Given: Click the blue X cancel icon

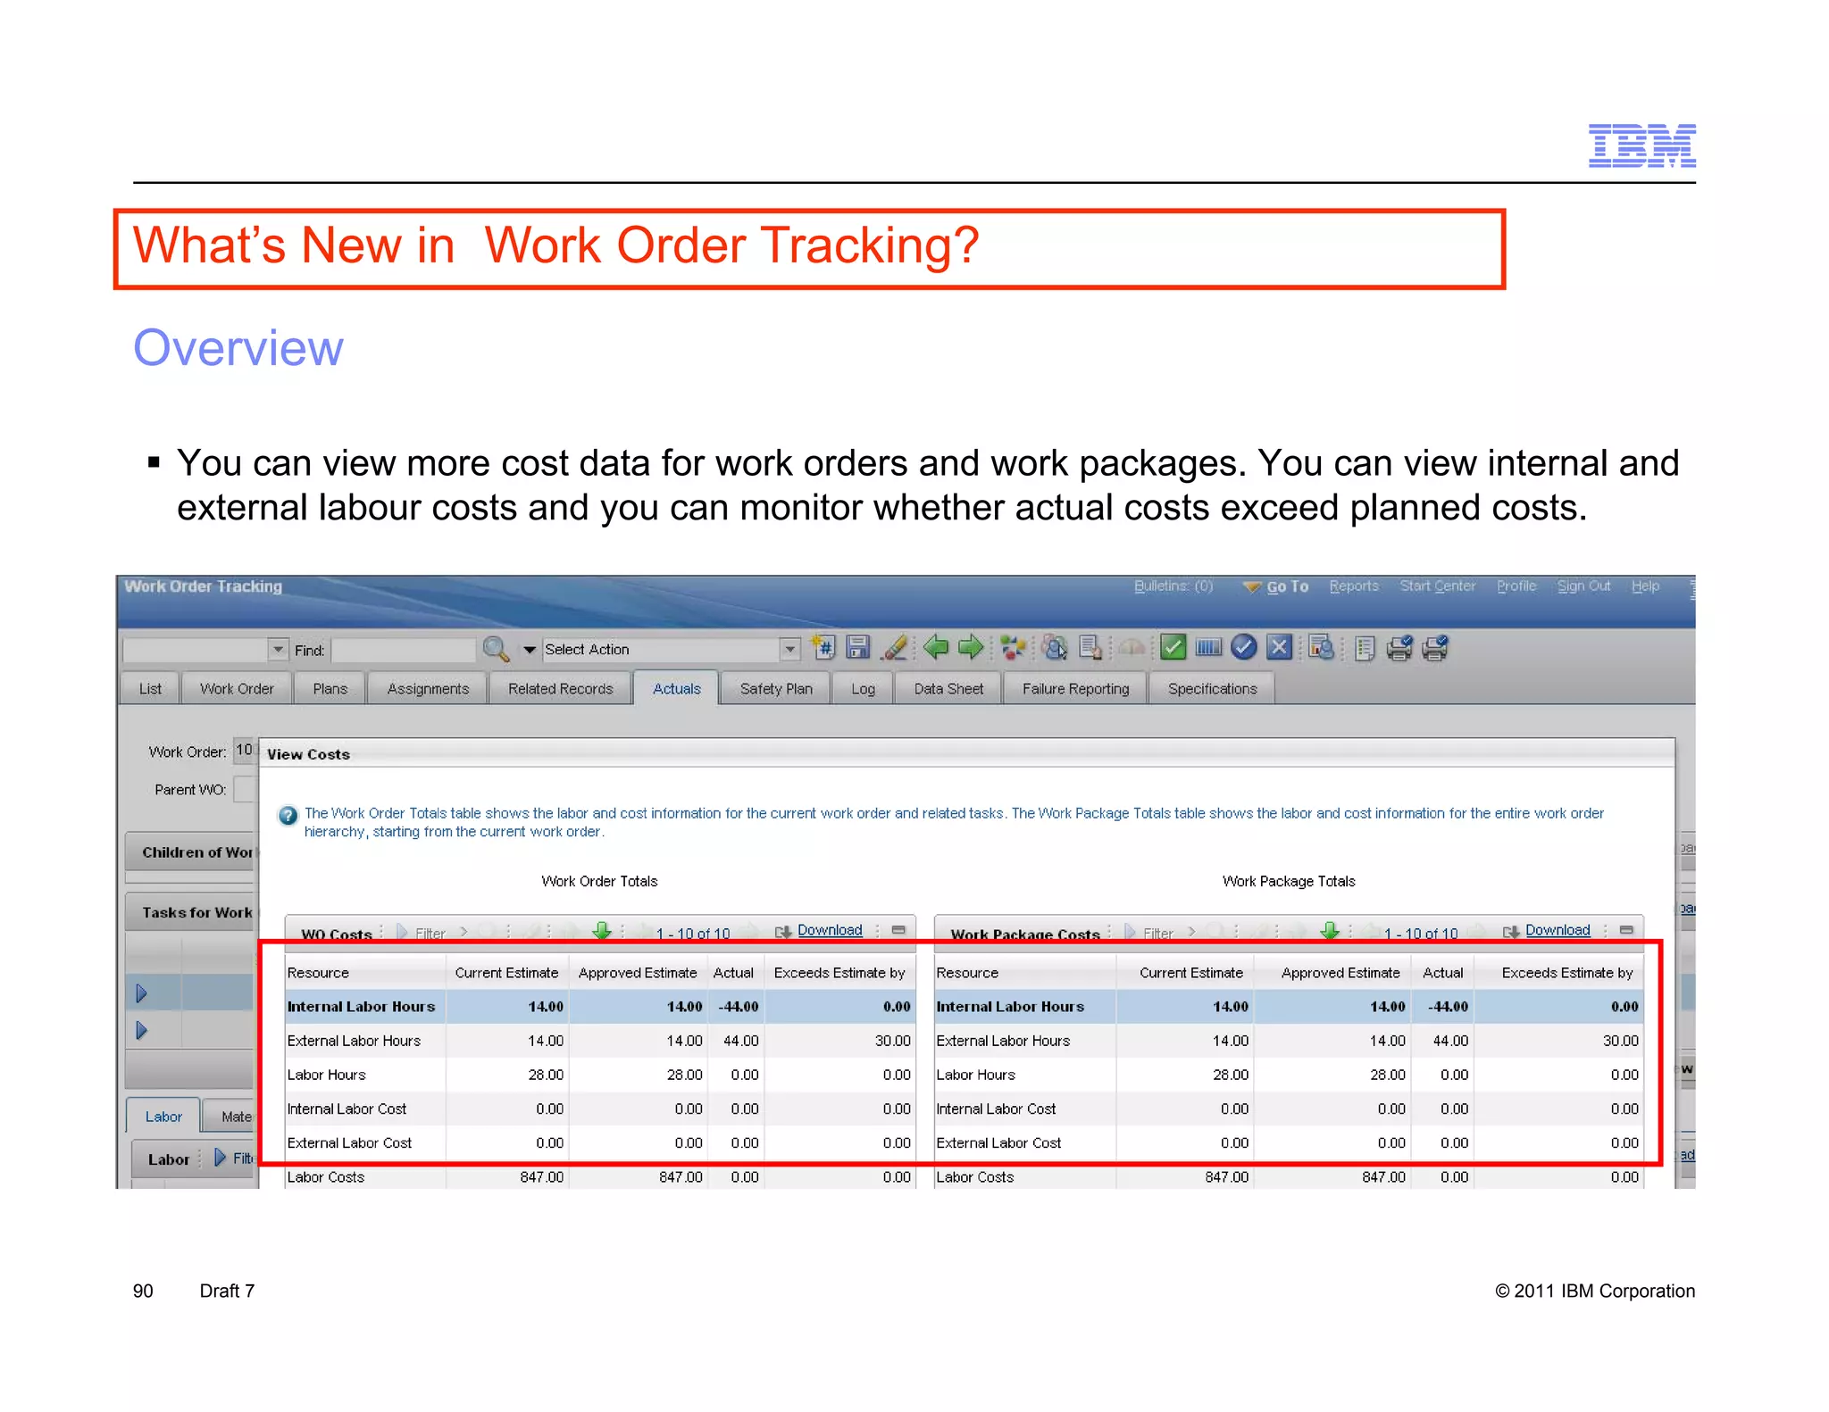Looking at the screenshot, I should [x=1279, y=647].
